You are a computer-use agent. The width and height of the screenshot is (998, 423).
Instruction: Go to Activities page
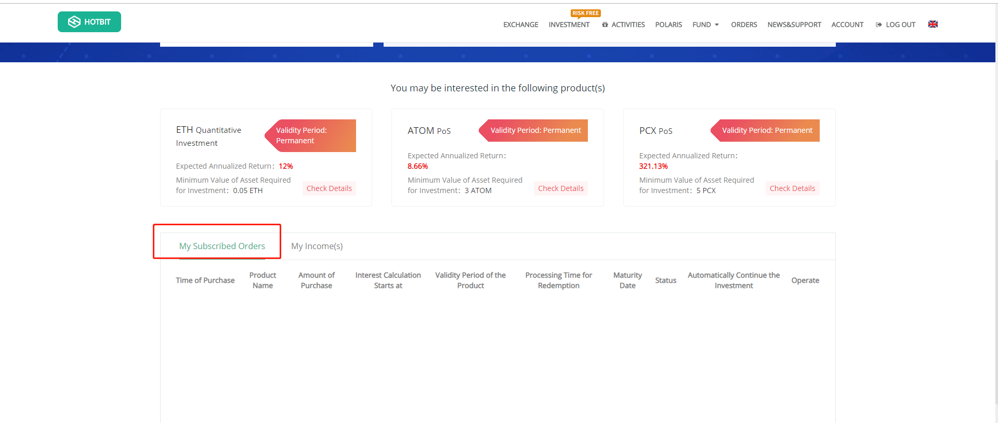(x=628, y=24)
